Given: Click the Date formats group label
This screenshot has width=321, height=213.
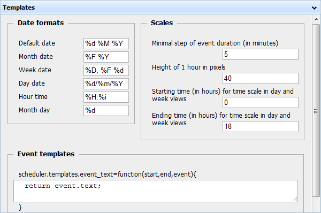Looking at the screenshot, I should tap(41, 22).
